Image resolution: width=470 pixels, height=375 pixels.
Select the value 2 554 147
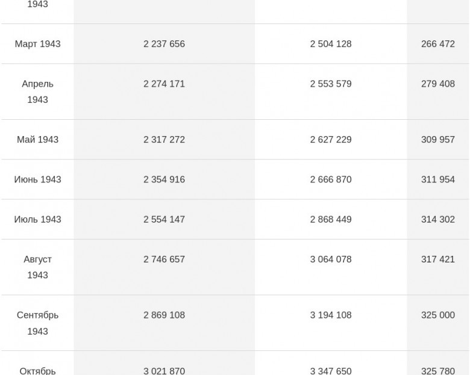[x=164, y=219]
